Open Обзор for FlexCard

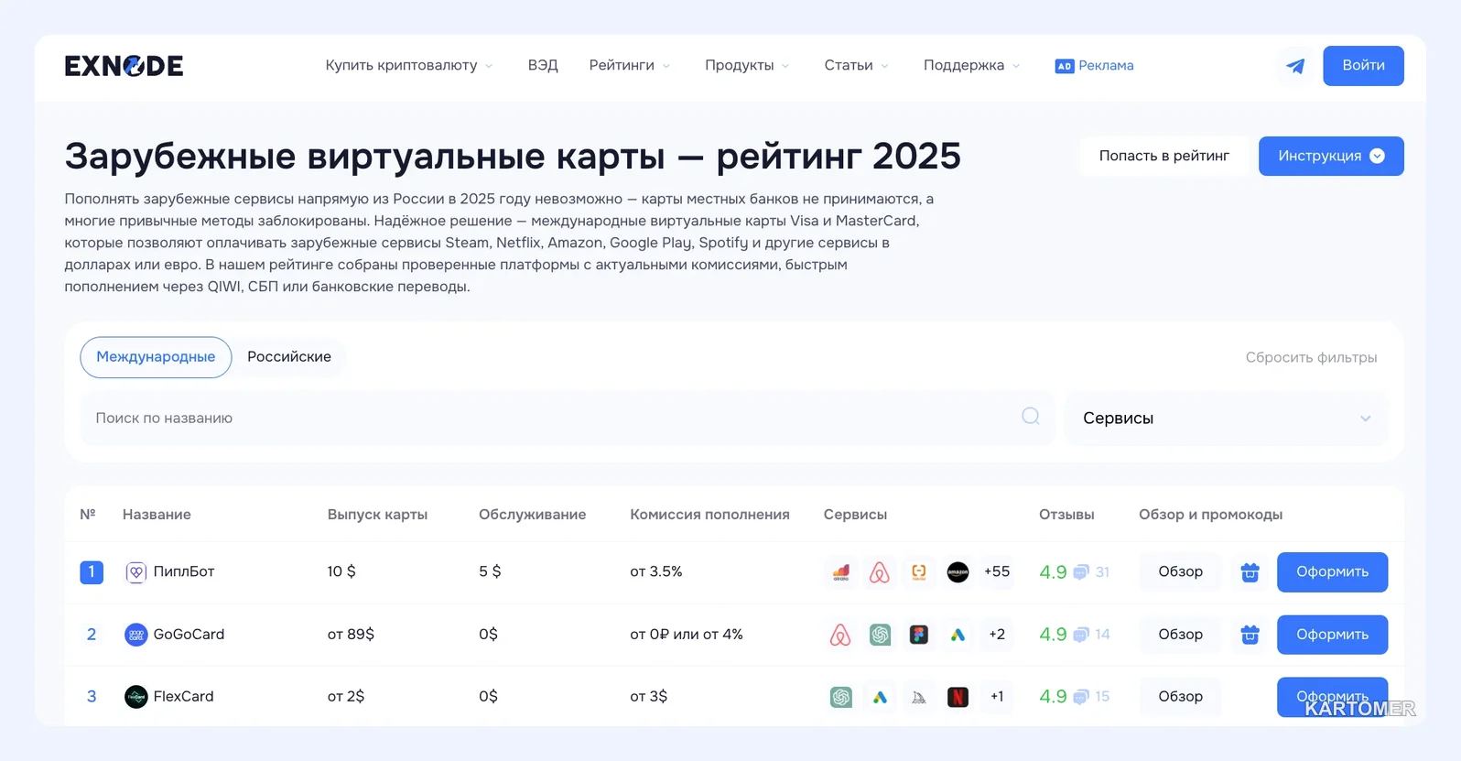point(1180,697)
